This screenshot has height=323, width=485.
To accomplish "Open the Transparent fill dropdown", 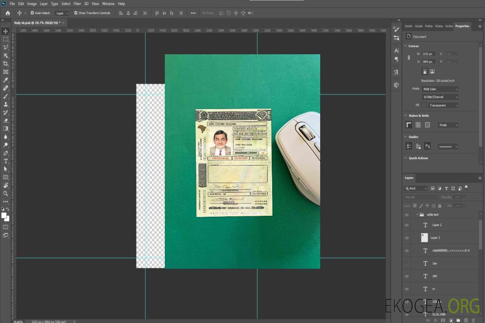I will 443,105.
